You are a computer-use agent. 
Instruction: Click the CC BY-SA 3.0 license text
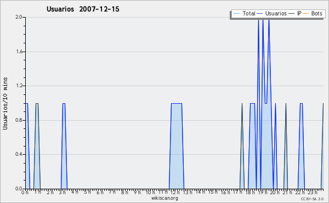[312, 199]
